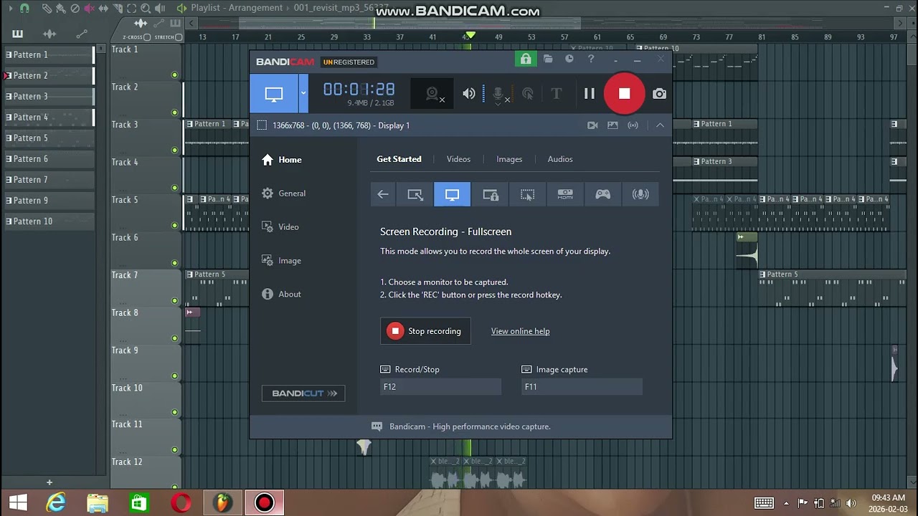Toggle Bandicam speaker sound recording
This screenshot has width=918, height=516.
469,94
